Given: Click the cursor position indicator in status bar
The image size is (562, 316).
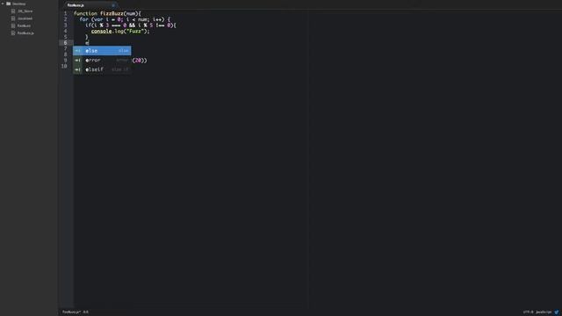Looking at the screenshot, I should (86, 312).
